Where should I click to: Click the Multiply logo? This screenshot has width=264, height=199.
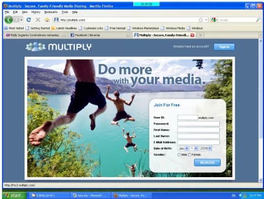[58, 46]
